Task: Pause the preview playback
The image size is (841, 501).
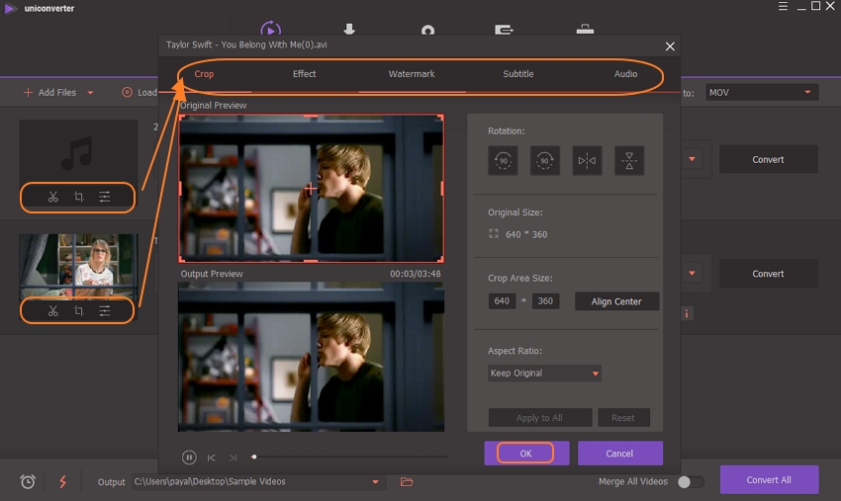Action: [189, 457]
